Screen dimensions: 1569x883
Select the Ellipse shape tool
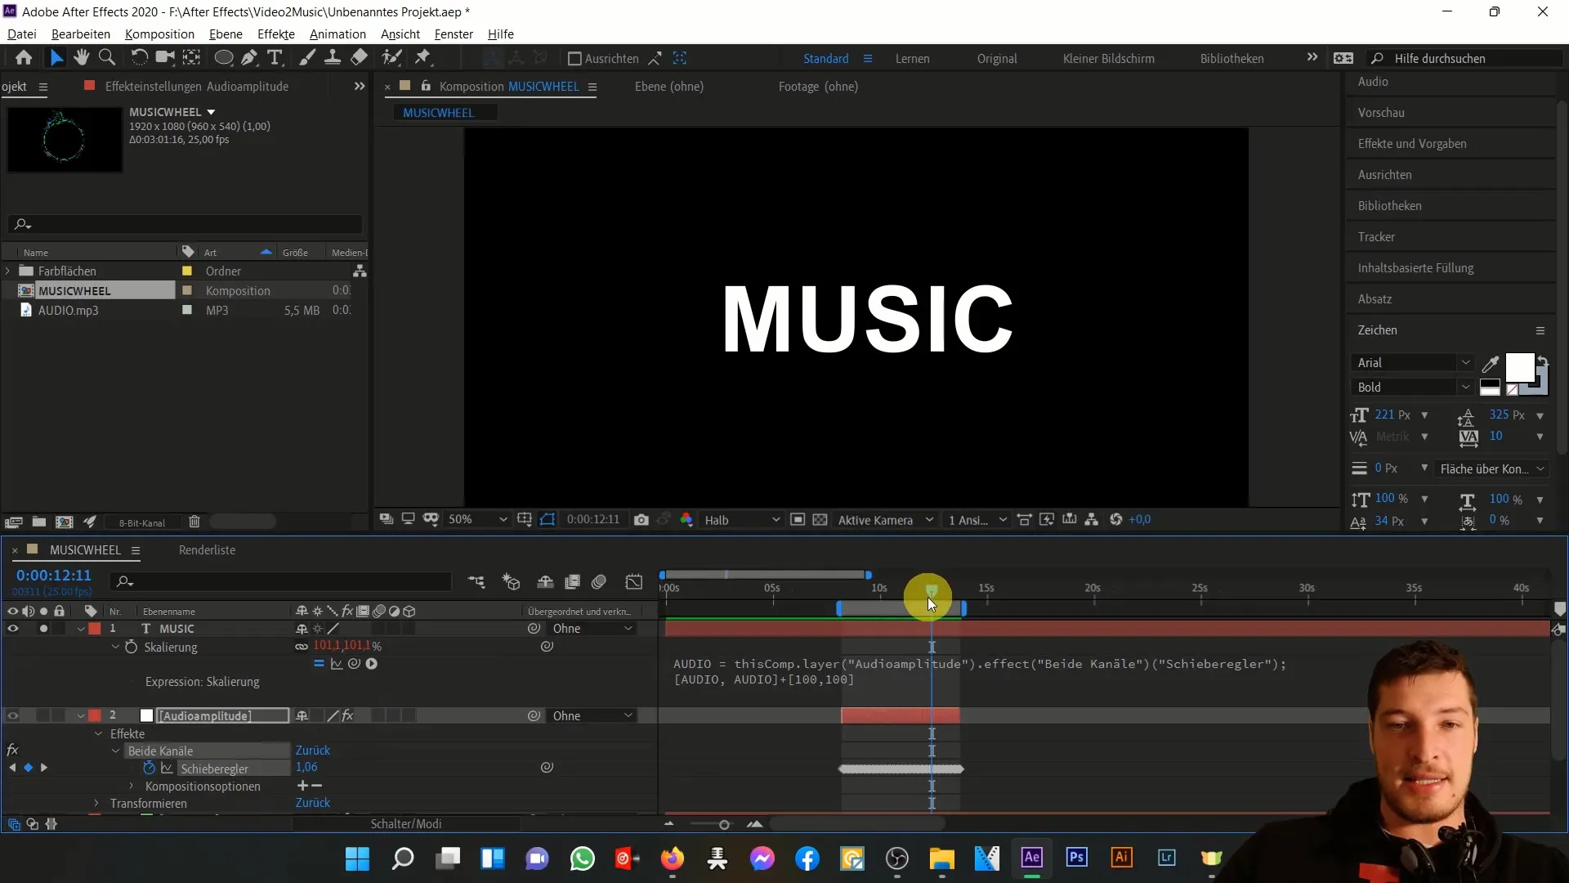click(x=223, y=57)
